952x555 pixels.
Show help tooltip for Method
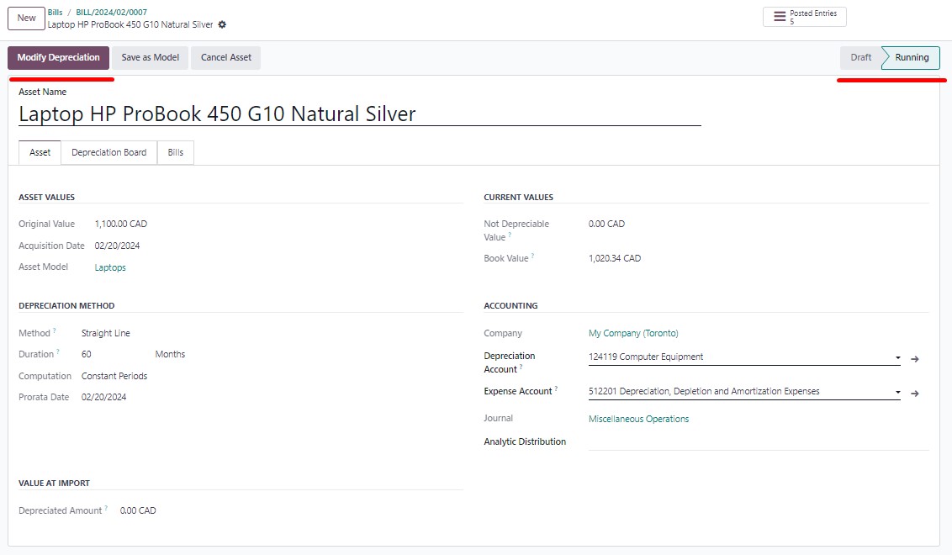tap(54, 330)
